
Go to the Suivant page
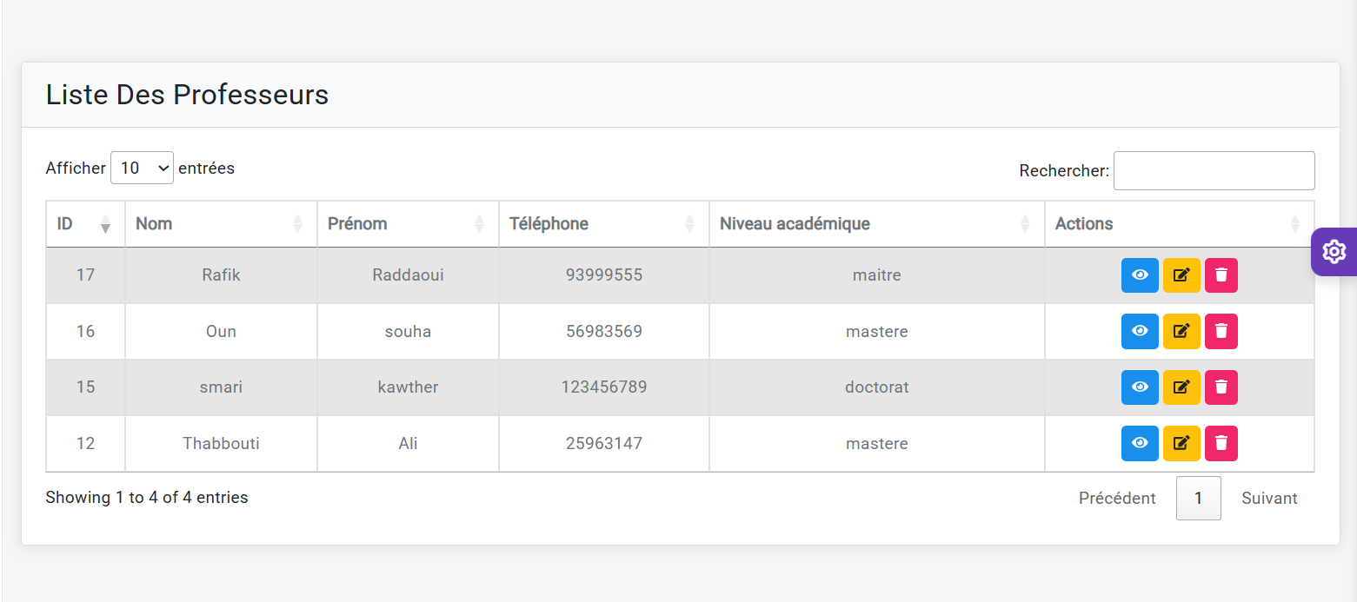coord(1268,499)
